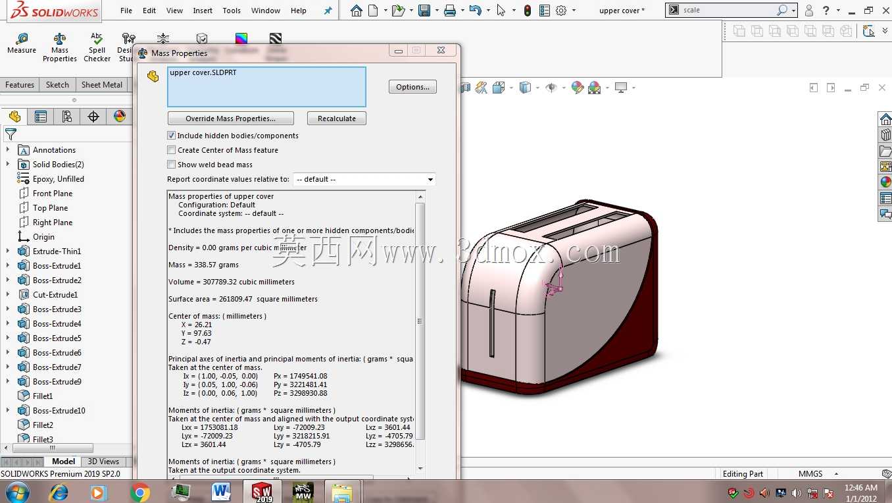Open the Help question mark icon
Screen dimensions: 892x503
click(827, 11)
